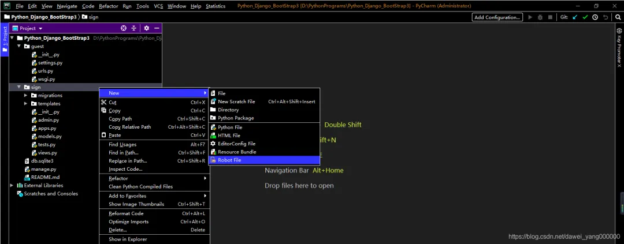624x244 pixels.
Task: Click the PyCharm logo icon in title bar
Action: (x=7, y=6)
